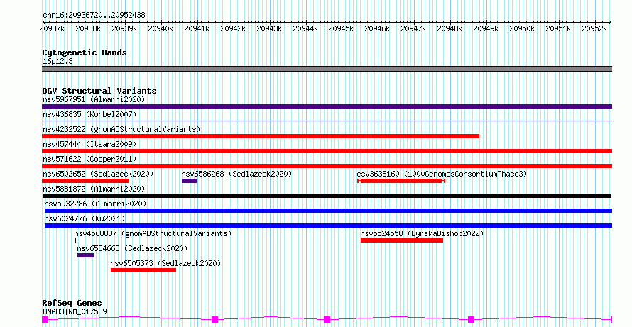Open nsv4568887 (gnomADStructuralVariants) label
This screenshot has width=632, height=327.
pos(153,233)
